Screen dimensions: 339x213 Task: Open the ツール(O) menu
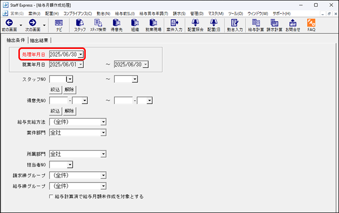pos(235,14)
